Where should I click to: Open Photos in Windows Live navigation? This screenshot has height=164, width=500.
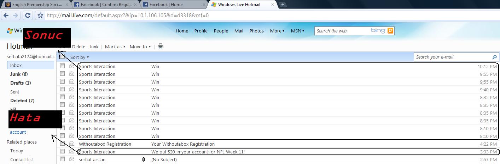(x=256, y=31)
